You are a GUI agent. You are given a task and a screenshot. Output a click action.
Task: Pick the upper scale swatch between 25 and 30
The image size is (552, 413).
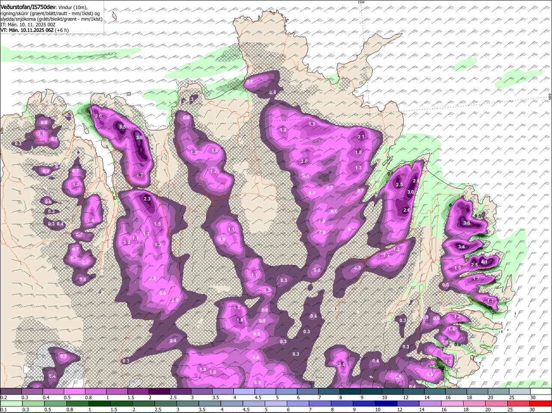tap(521, 391)
